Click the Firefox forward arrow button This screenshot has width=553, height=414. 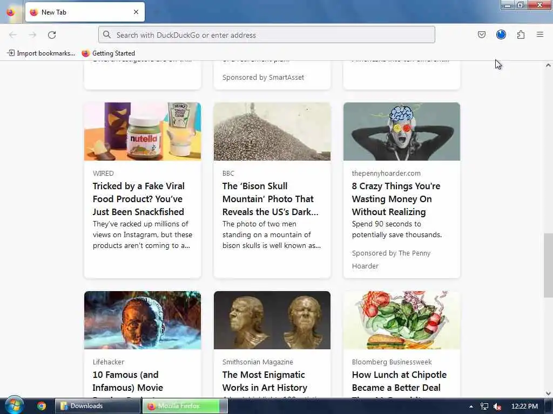(x=32, y=34)
